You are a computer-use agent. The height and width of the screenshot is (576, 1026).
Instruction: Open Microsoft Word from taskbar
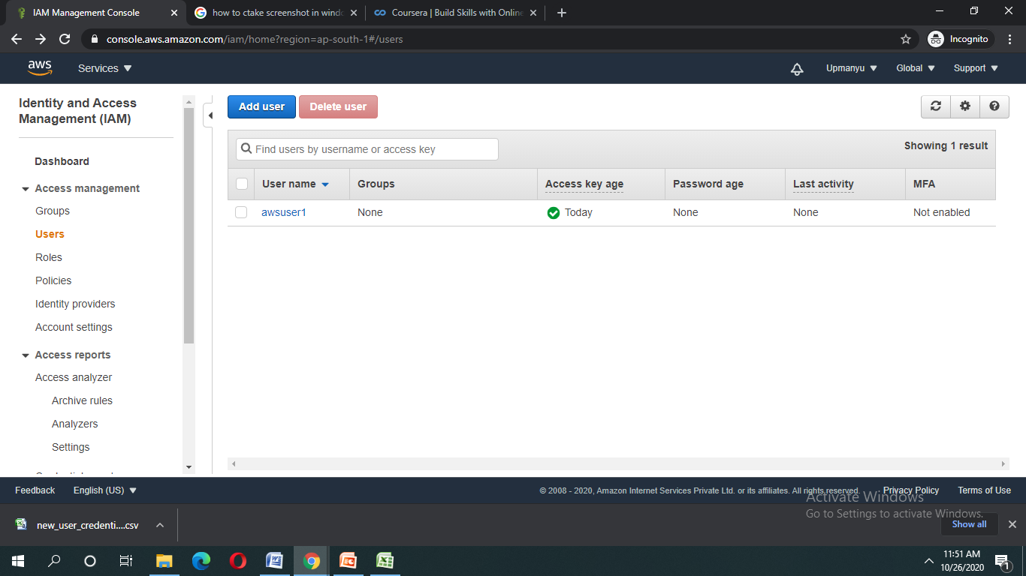click(274, 561)
